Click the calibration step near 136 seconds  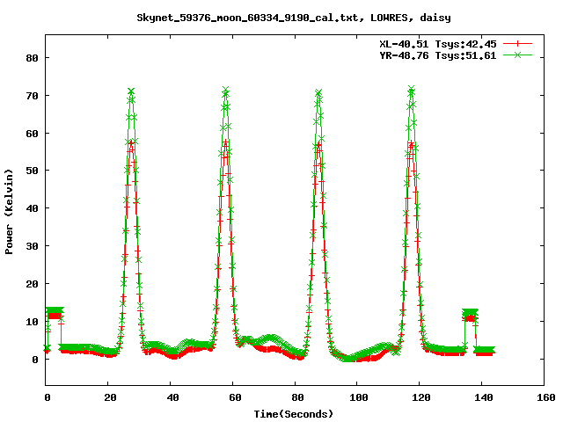click(x=470, y=313)
